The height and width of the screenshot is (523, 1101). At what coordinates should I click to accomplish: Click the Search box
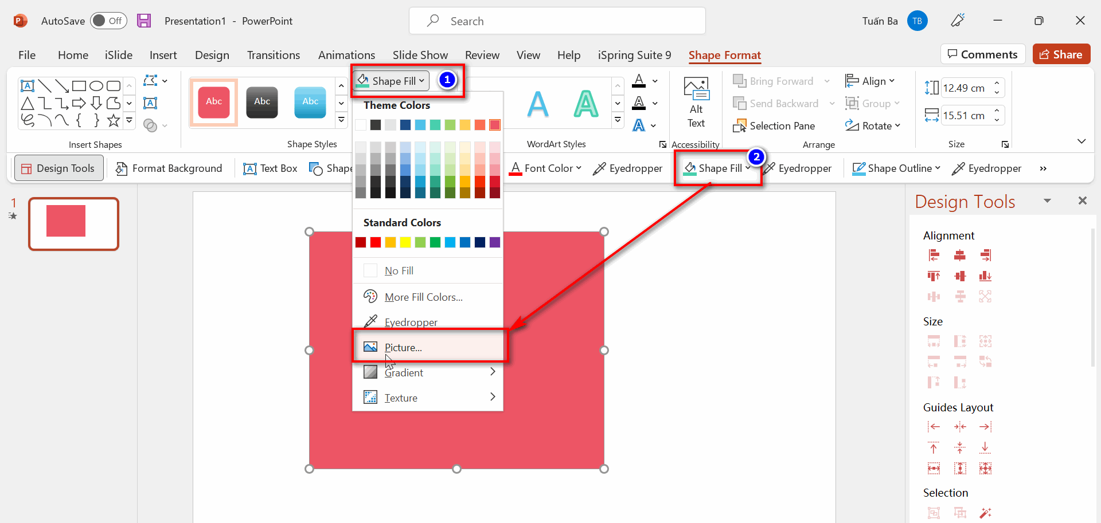[x=557, y=21]
